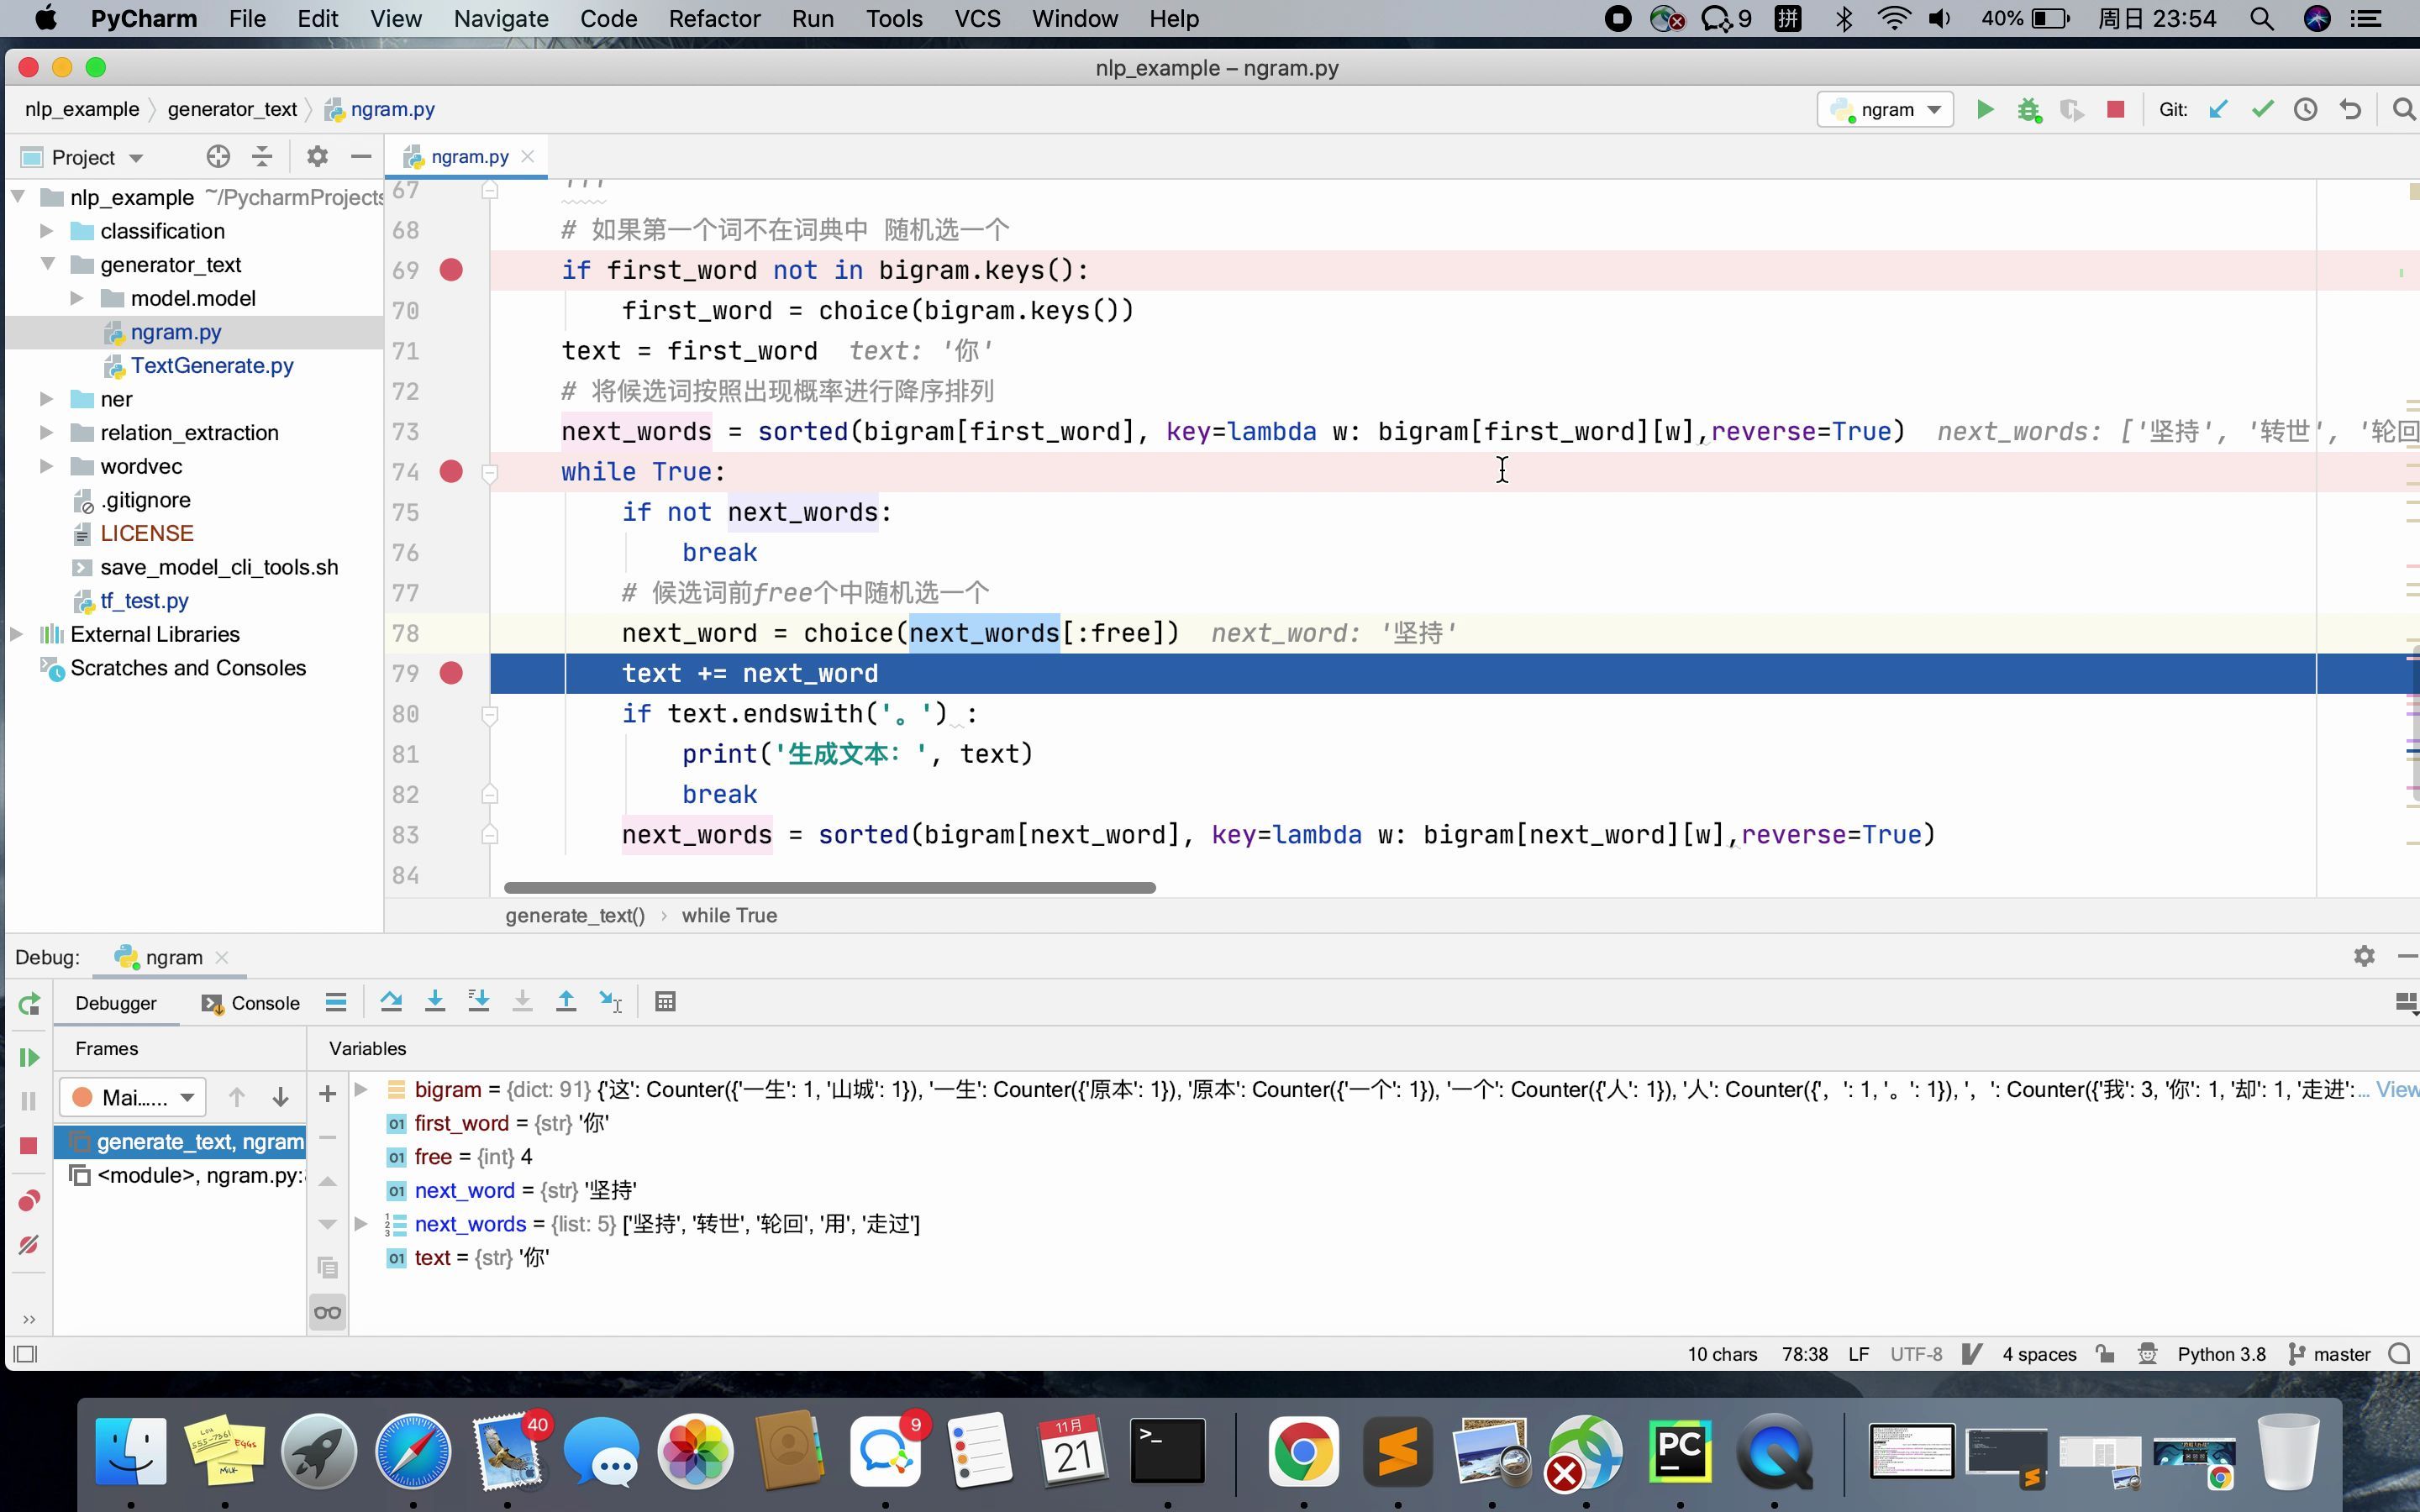Open the ngram run configuration dropdown
The image size is (2420, 1512).
click(x=1885, y=110)
